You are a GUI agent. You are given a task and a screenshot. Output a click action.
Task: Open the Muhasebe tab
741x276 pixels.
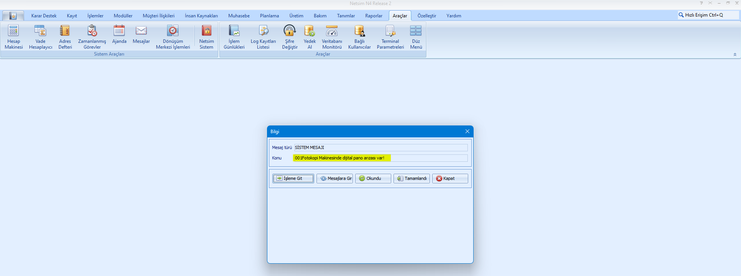tap(239, 16)
